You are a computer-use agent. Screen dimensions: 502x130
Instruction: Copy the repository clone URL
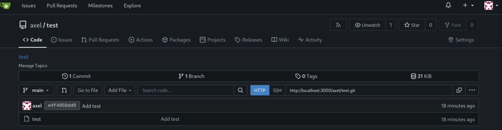pos(459,90)
